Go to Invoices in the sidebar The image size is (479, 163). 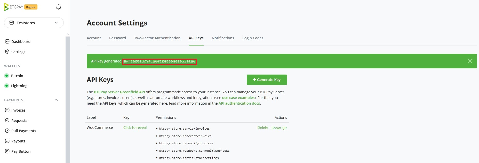point(18,110)
